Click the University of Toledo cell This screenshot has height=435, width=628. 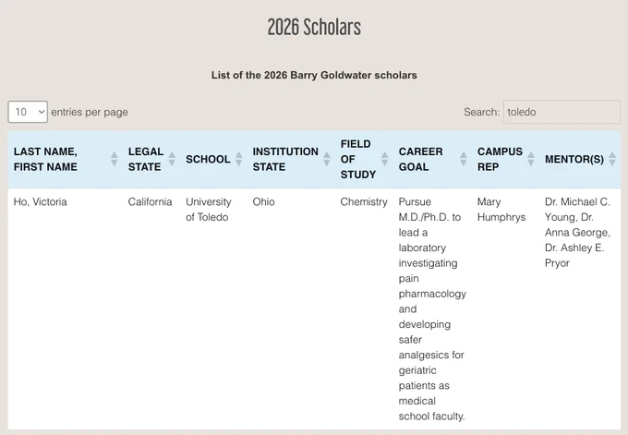(209, 209)
